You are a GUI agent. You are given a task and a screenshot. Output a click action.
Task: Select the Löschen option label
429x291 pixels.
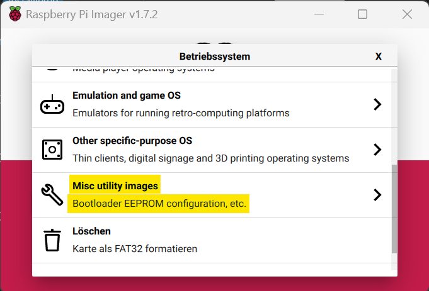coord(91,231)
